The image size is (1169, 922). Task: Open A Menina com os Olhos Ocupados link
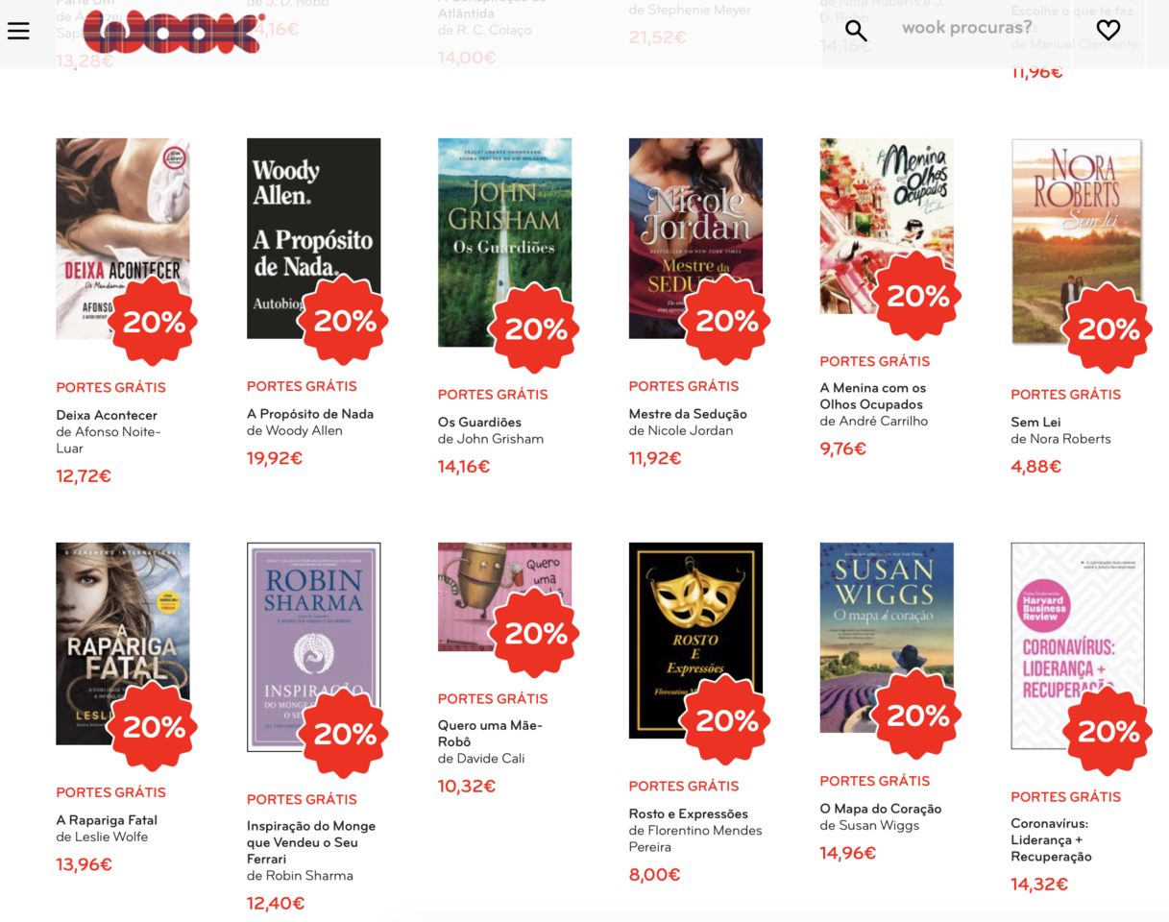click(x=872, y=396)
